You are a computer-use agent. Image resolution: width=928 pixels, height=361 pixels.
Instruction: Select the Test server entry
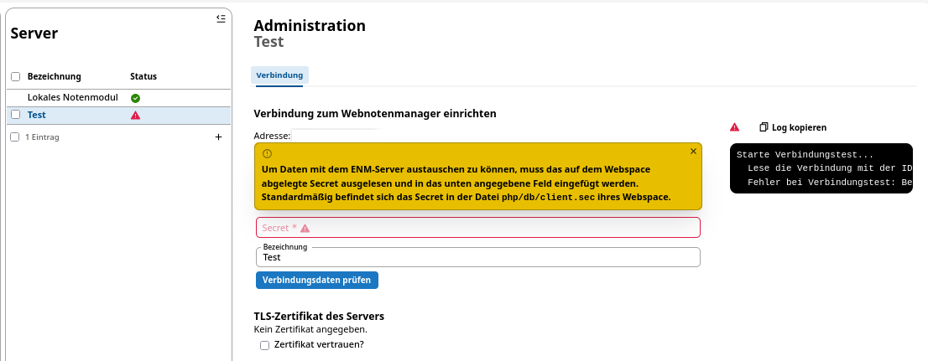click(118, 116)
